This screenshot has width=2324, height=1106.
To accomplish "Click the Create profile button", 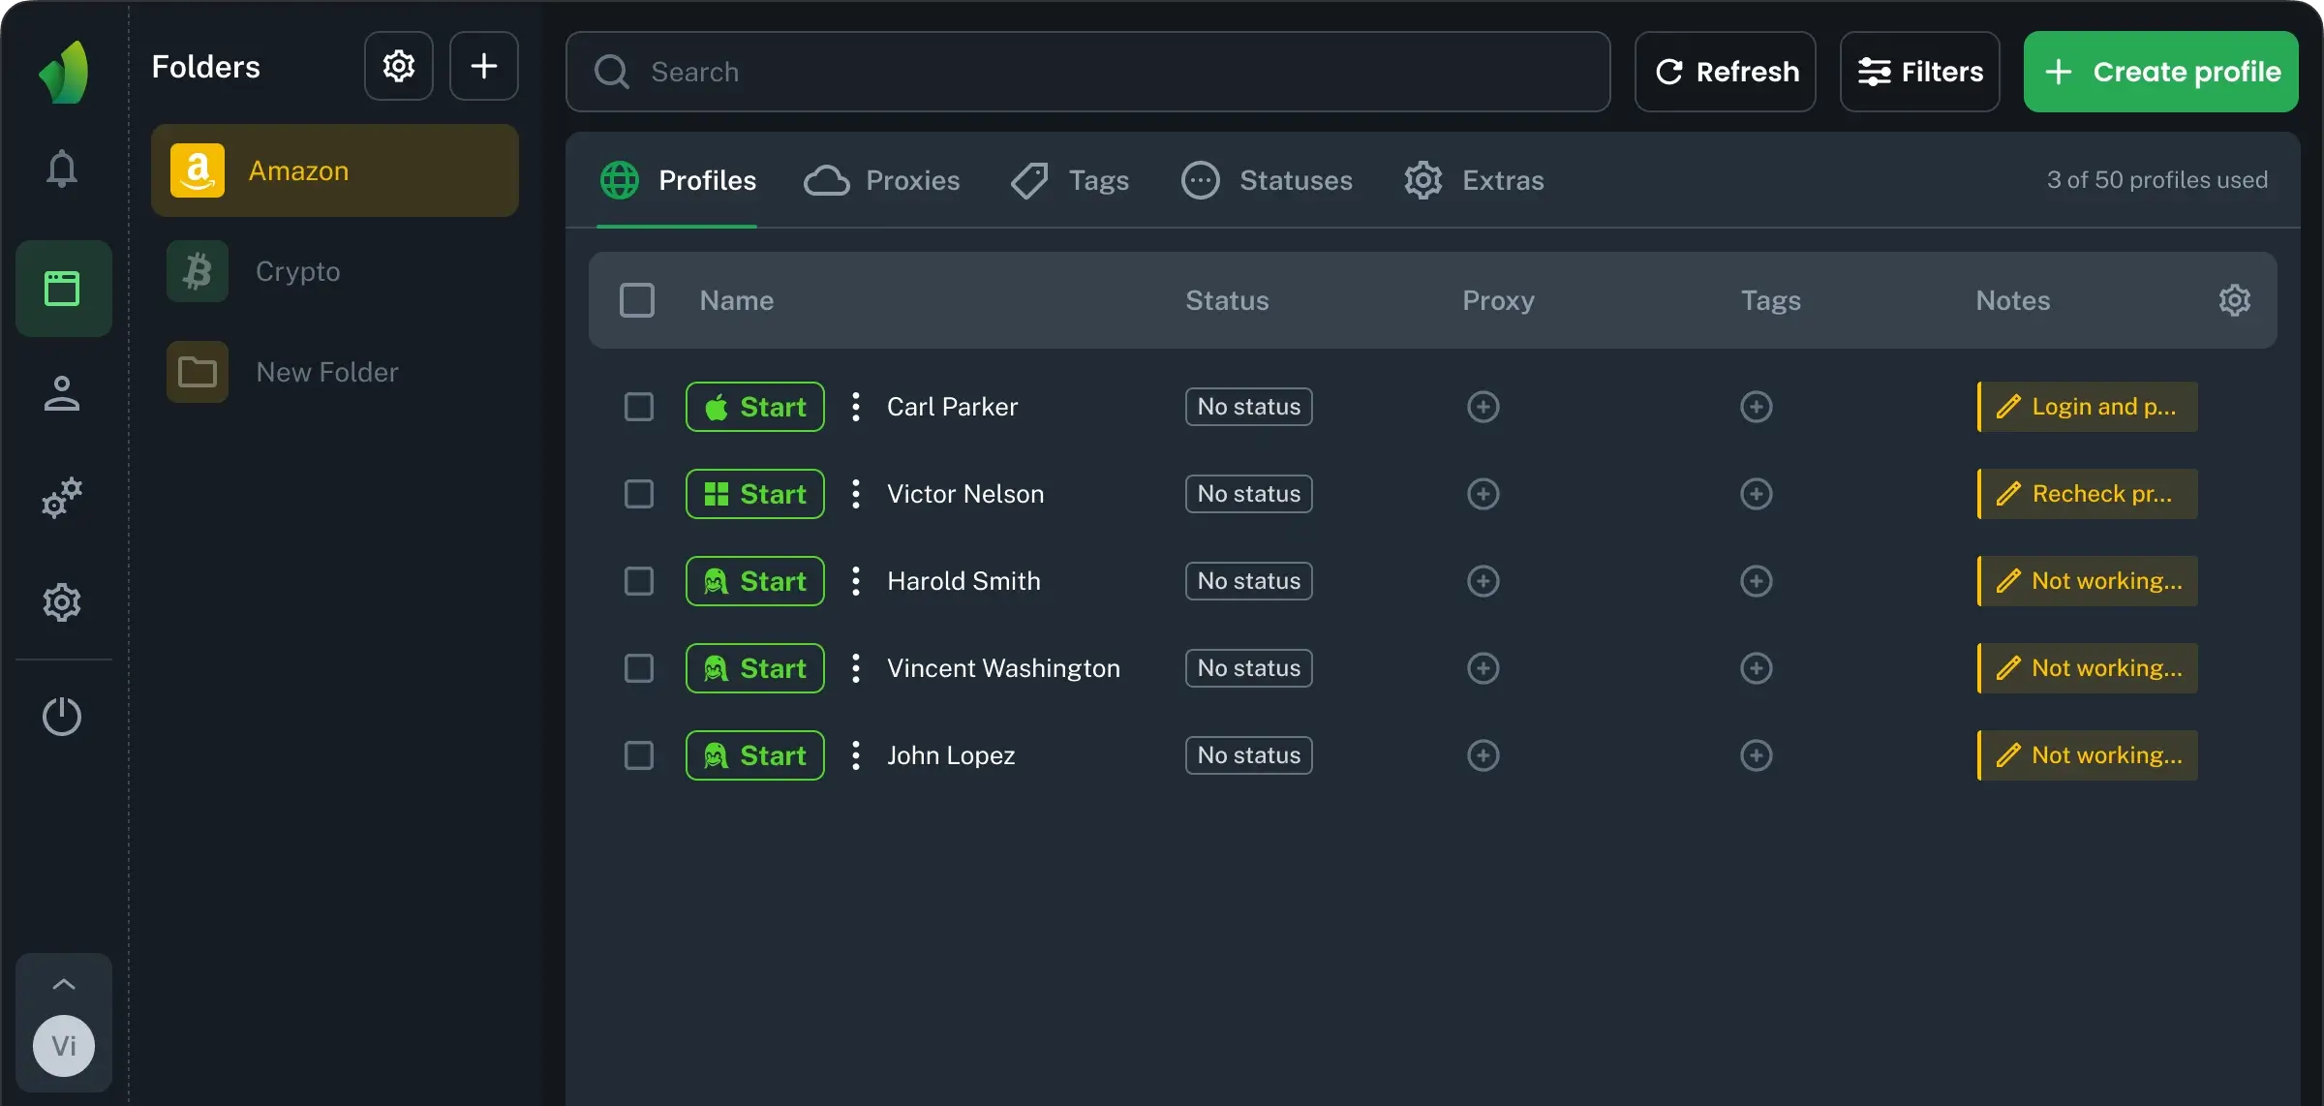I will pyautogui.click(x=2161, y=72).
